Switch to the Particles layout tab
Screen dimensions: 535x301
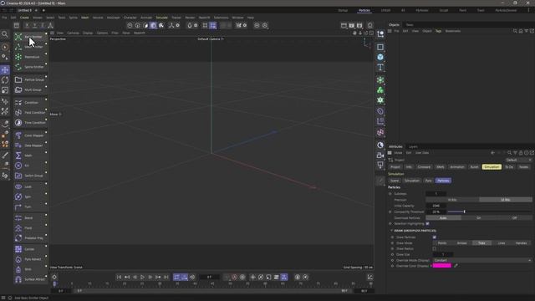[364, 10]
